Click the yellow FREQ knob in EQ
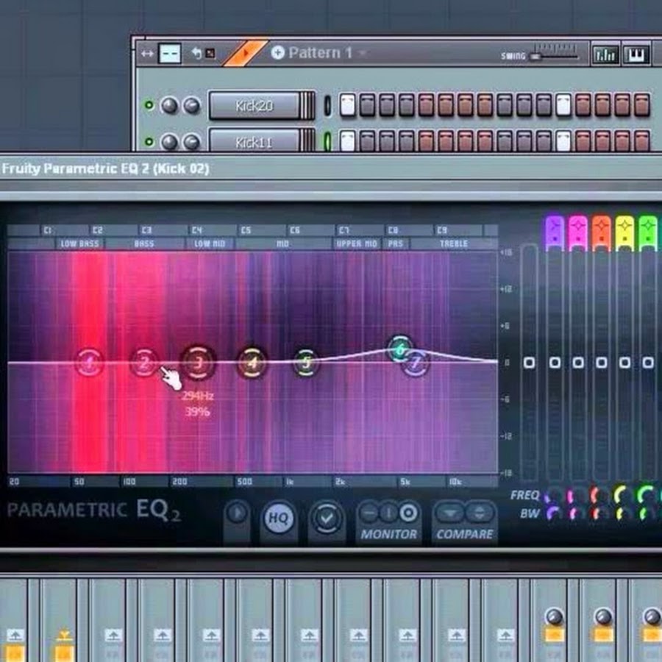662x662 pixels. click(624, 496)
